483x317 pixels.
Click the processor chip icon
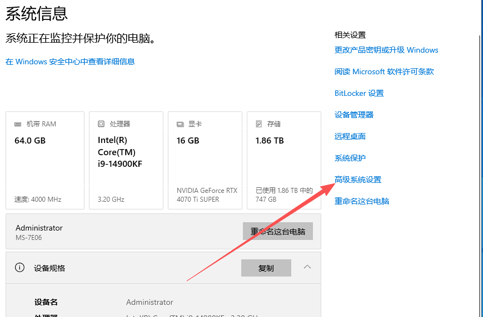pos(101,124)
